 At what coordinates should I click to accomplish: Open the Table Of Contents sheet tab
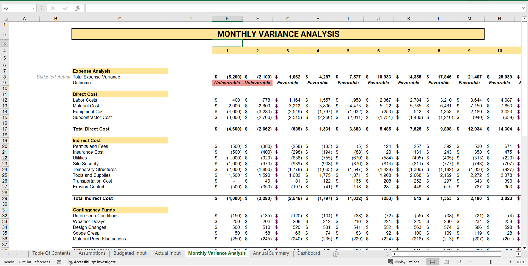click(51, 253)
